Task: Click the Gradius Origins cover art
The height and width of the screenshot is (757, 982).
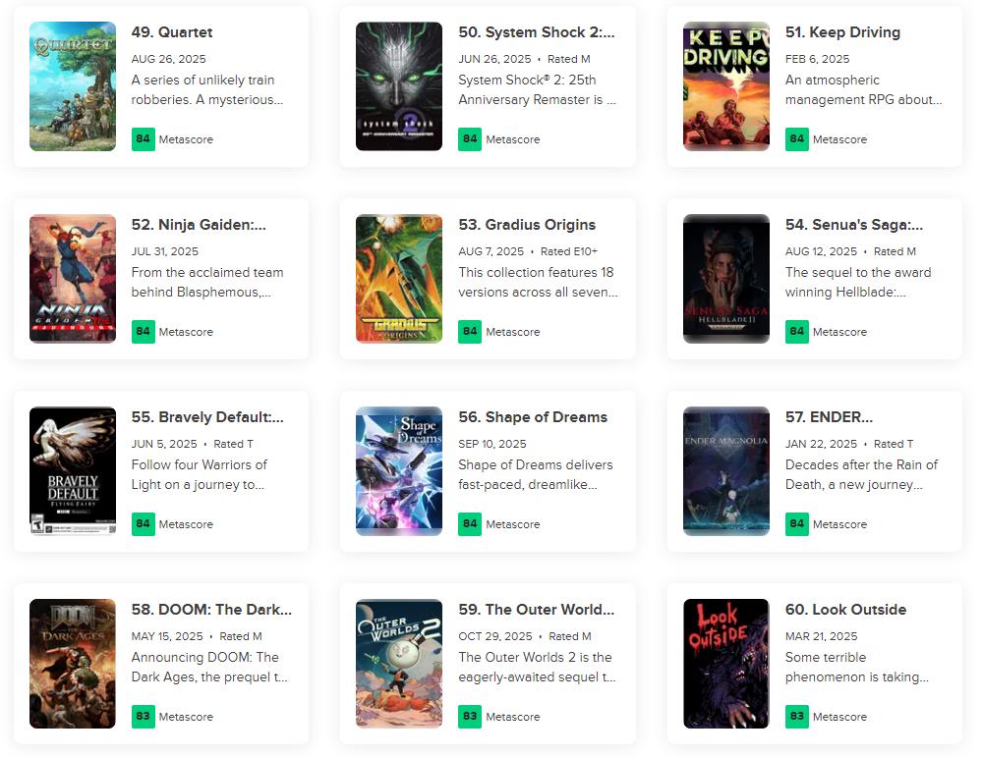Action: pos(399,279)
